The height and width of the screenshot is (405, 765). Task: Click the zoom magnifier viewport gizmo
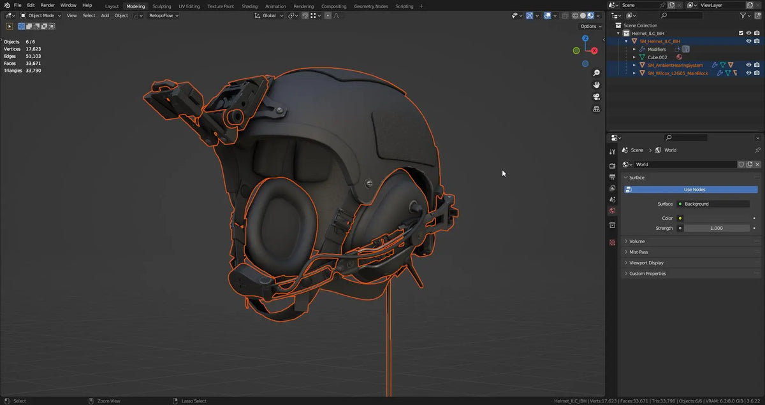coord(597,73)
